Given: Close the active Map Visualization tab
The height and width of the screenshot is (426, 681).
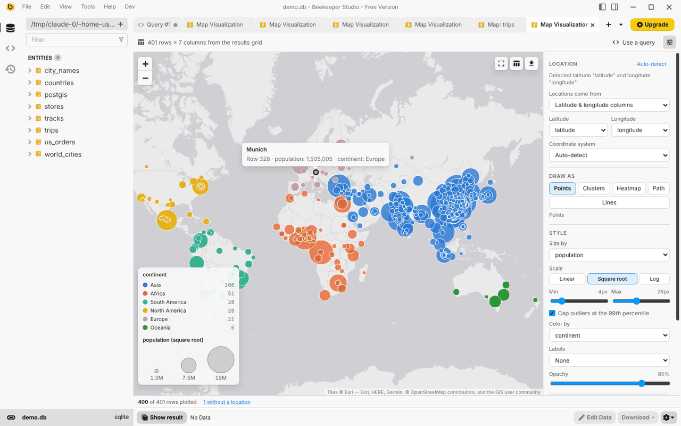Looking at the screenshot, I should (x=593, y=25).
